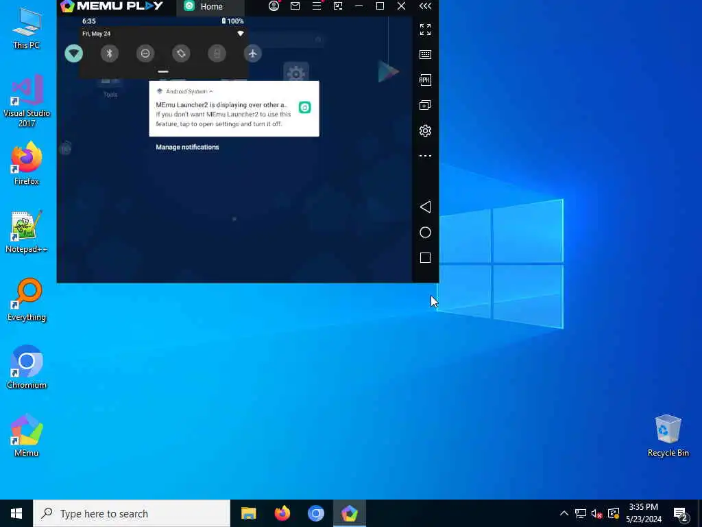Open Windows Start menu

click(x=16, y=513)
